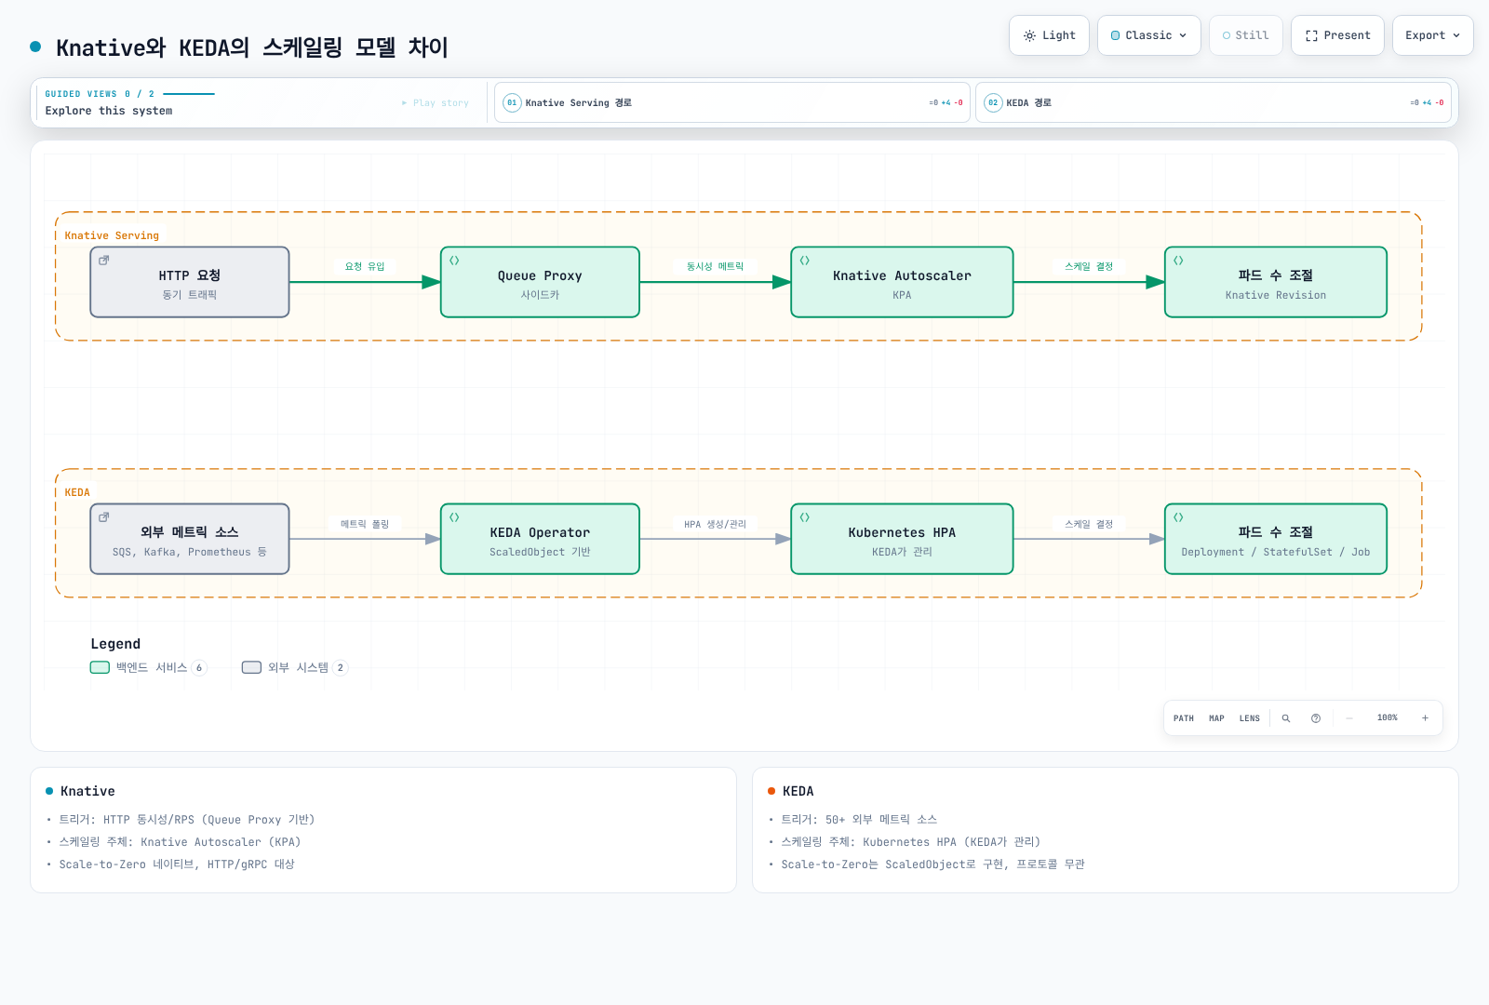
Task: Click code icon on Knative Autoscaler node
Action: [805, 261]
